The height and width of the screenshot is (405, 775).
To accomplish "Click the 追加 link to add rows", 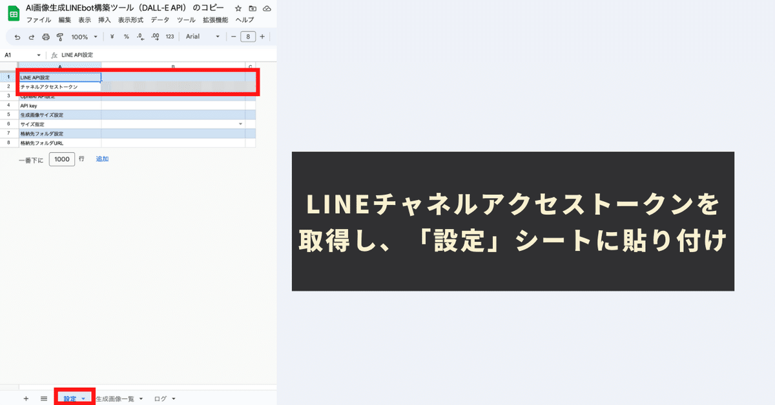I will click(102, 158).
